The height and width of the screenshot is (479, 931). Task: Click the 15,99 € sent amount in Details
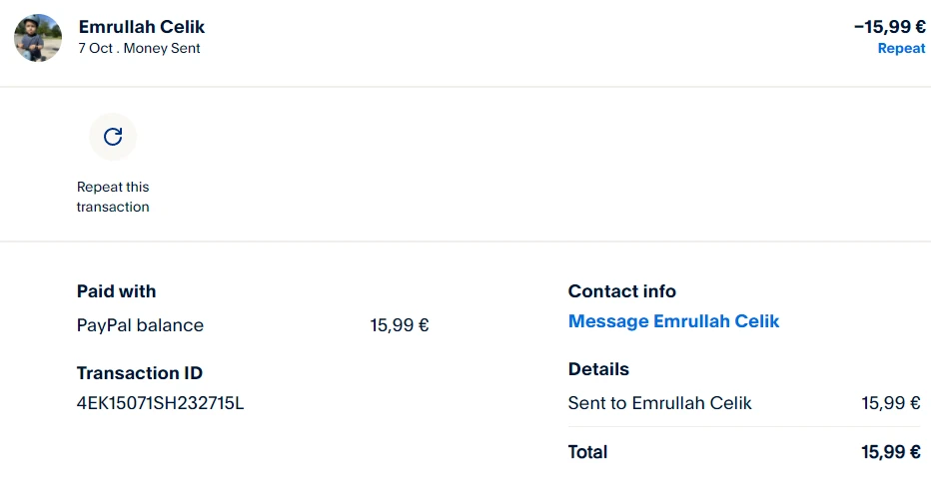[891, 403]
